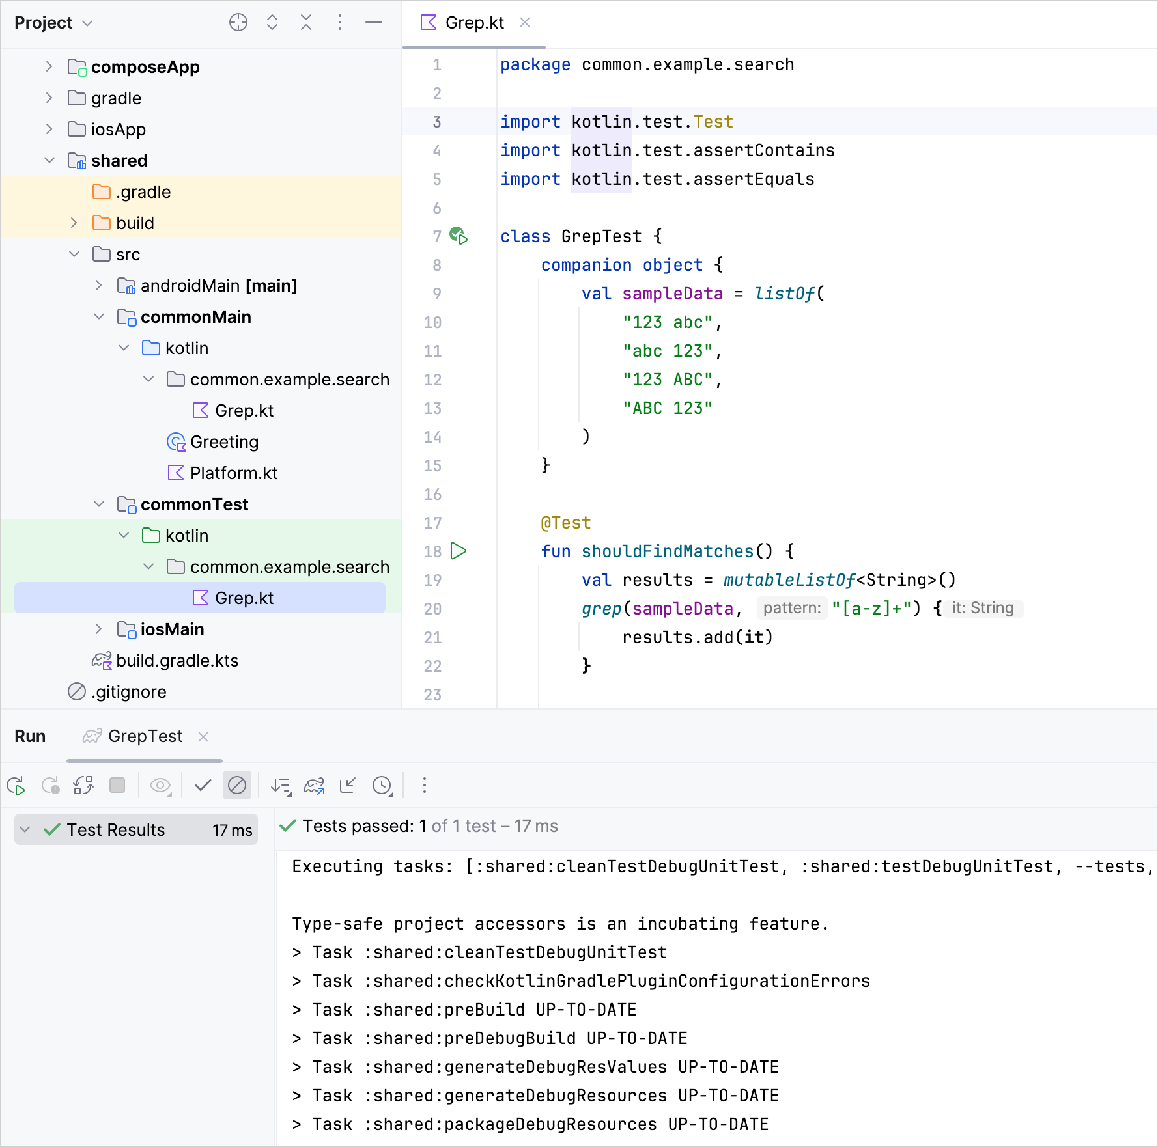Viewport: 1158px width, 1147px height.
Task: Import test results from file
Action: tap(347, 785)
